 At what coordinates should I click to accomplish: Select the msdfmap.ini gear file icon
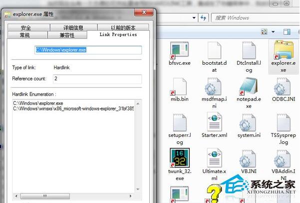(x=213, y=87)
